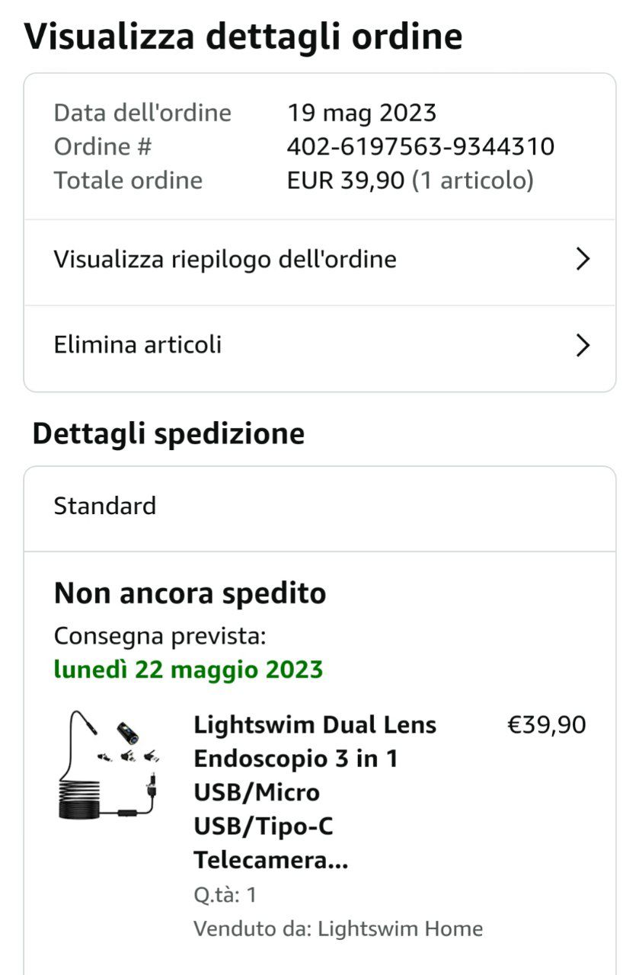Click the Visualizza dettagli ordine page title
This screenshot has width=639, height=975.
pyautogui.click(x=244, y=36)
